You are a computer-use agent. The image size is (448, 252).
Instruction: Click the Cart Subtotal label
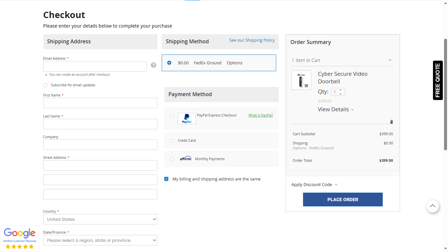pos(304,134)
